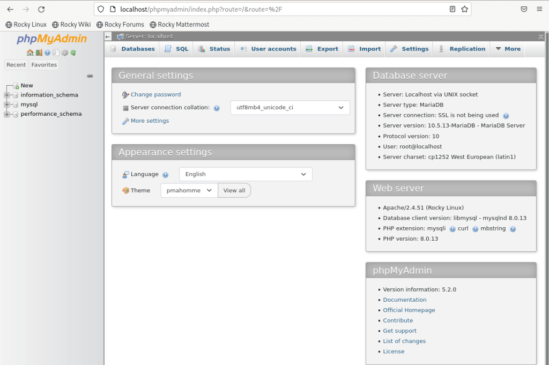Click help icon next to SSL connection notice
This screenshot has height=365, width=549.
point(507,115)
